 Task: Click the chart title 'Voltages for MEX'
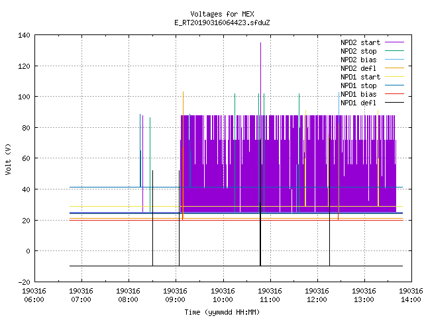pos(222,14)
